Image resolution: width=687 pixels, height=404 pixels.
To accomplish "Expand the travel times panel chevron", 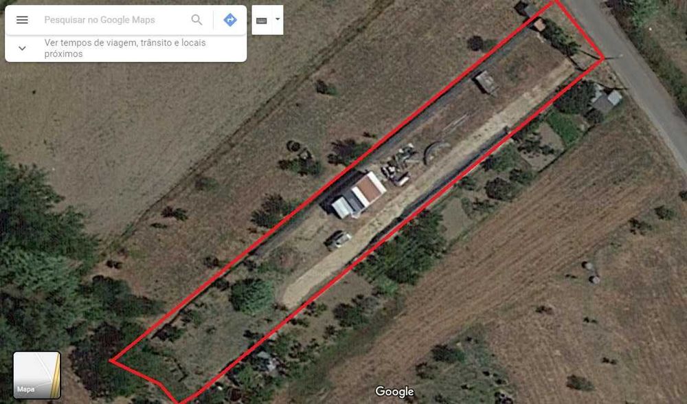I will point(22,48).
